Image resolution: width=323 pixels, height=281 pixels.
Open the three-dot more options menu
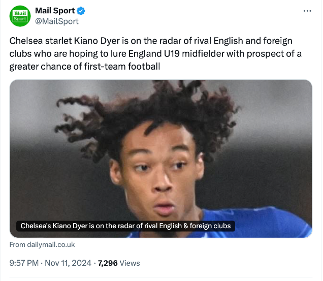(307, 11)
